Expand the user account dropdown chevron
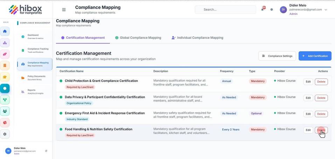 [326, 9]
